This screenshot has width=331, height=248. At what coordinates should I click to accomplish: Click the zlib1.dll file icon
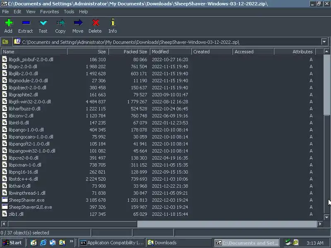click(5, 214)
